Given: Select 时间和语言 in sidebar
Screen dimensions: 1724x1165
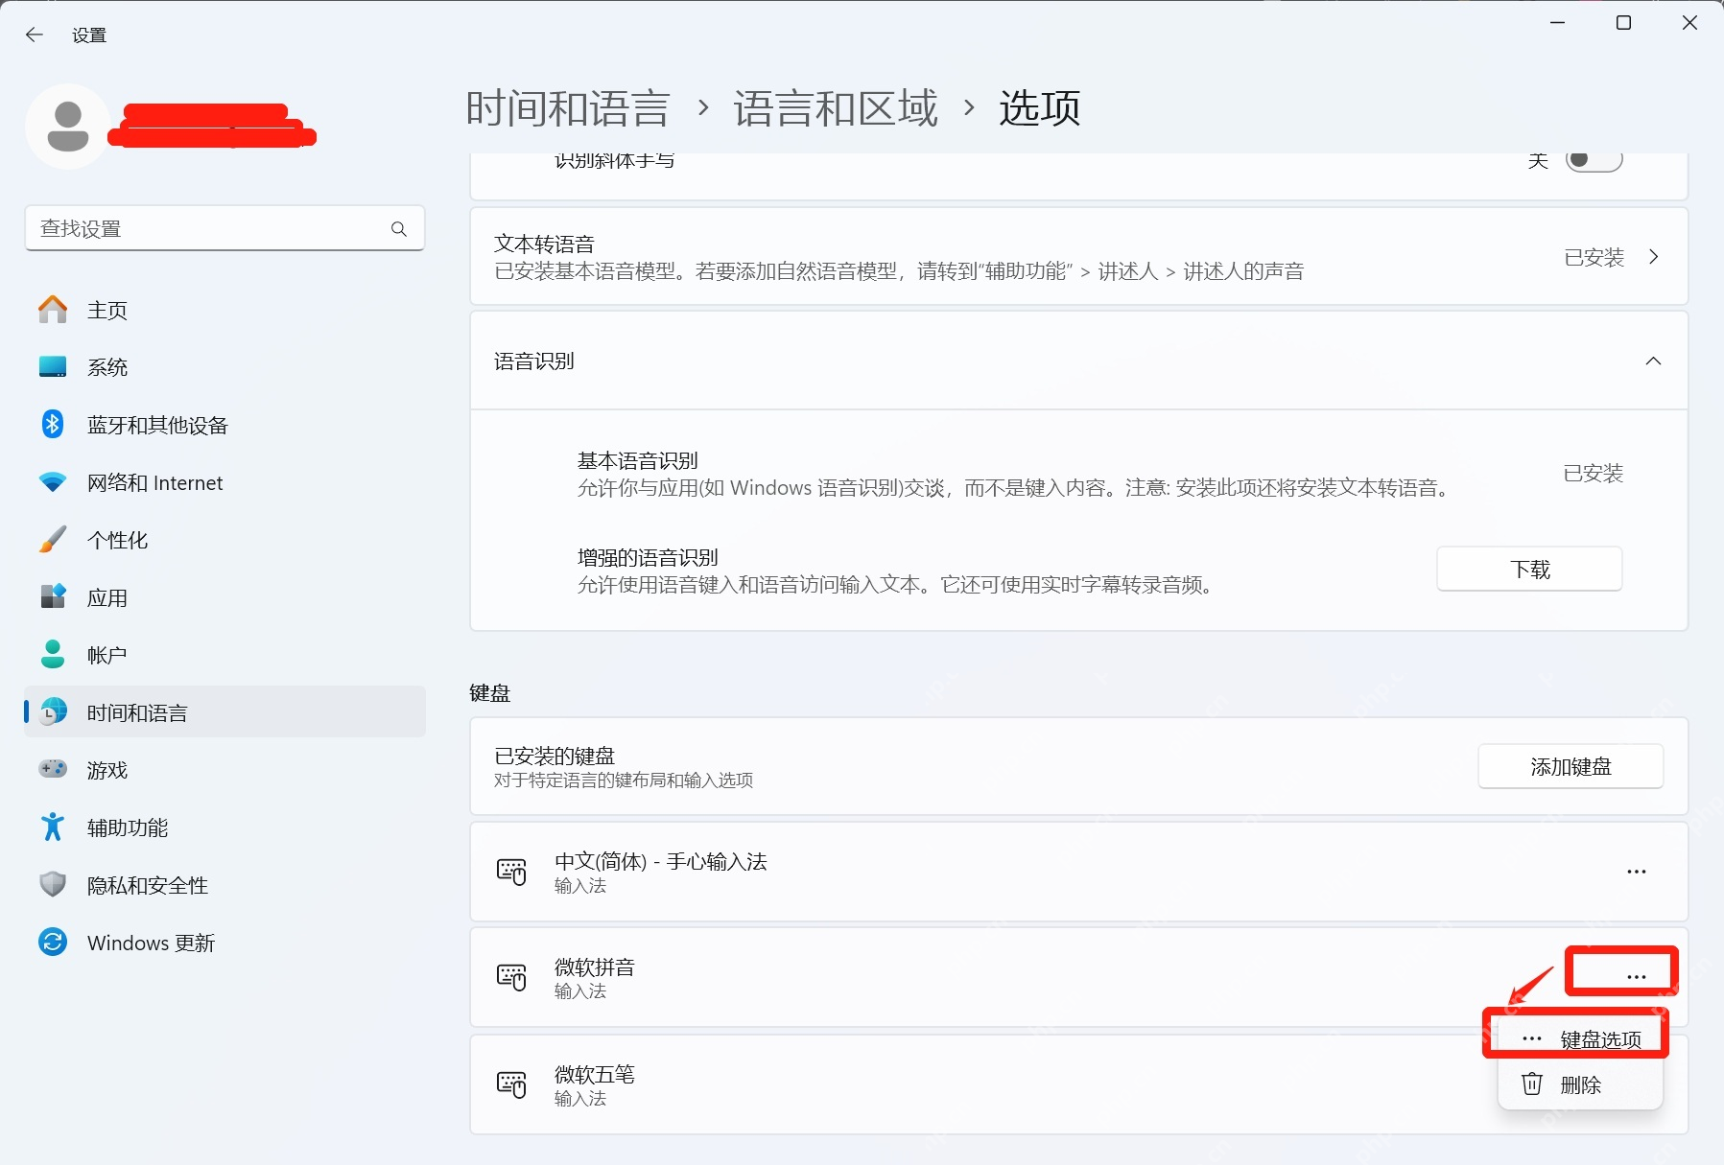Looking at the screenshot, I should [x=225, y=712].
